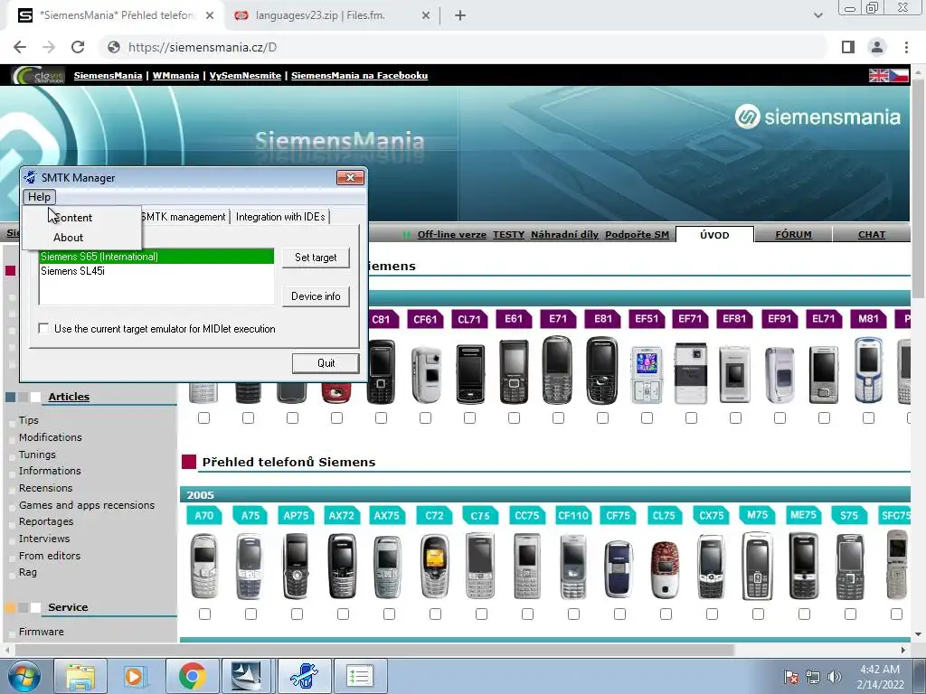Toggle the browser side panel icon

[x=848, y=47]
